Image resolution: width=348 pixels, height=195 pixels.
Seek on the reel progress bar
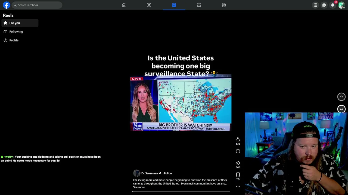[181, 192]
